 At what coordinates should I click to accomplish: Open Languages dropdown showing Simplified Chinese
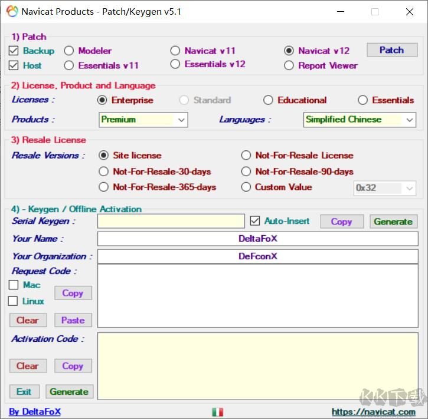click(x=360, y=120)
